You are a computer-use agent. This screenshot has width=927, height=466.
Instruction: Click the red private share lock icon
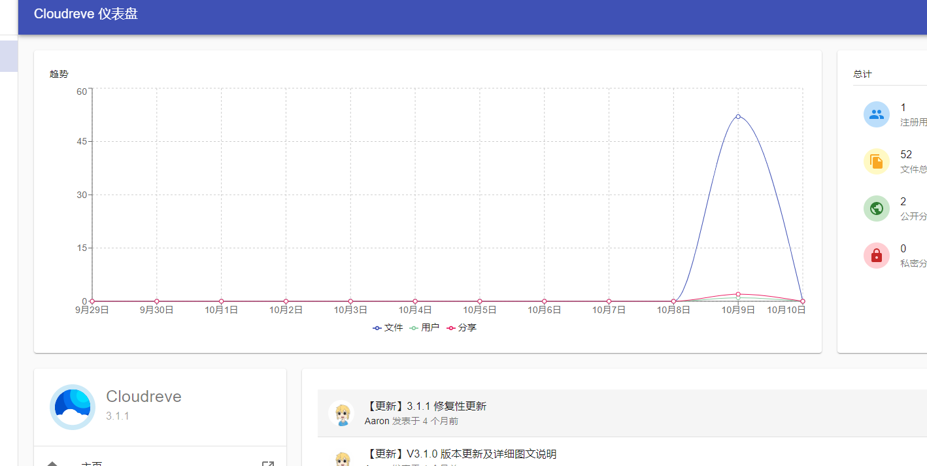click(876, 256)
